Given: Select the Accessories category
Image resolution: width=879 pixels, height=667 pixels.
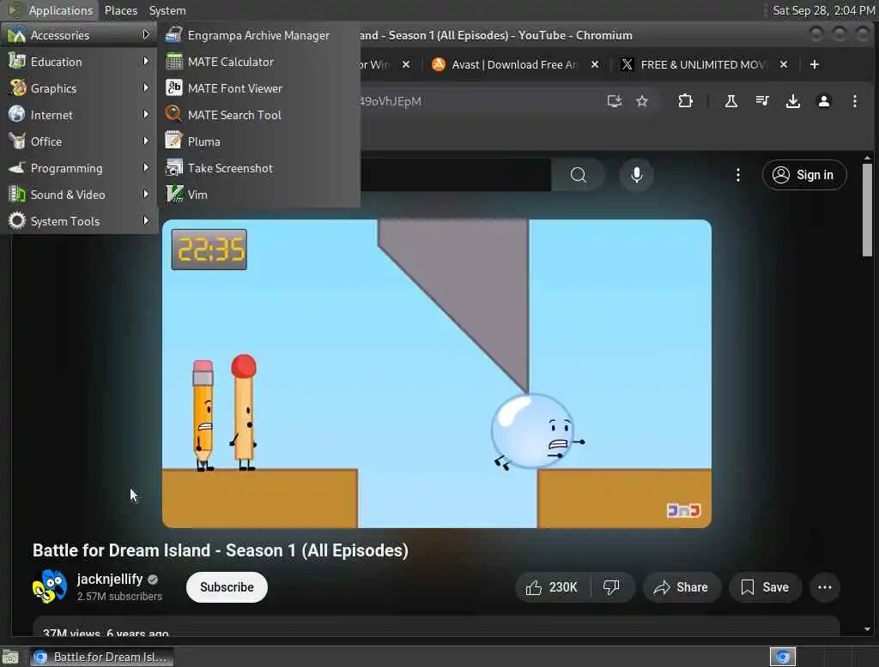Looking at the screenshot, I should tap(79, 35).
